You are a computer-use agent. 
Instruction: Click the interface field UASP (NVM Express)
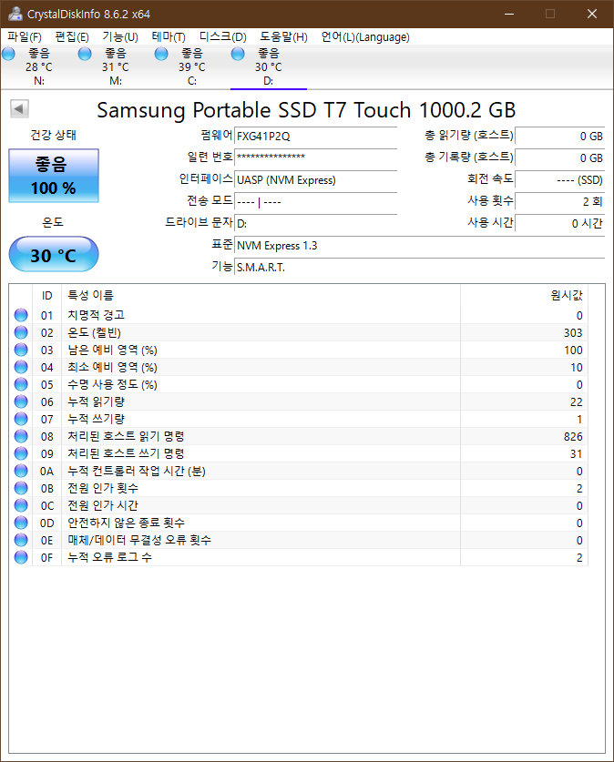coord(315,180)
